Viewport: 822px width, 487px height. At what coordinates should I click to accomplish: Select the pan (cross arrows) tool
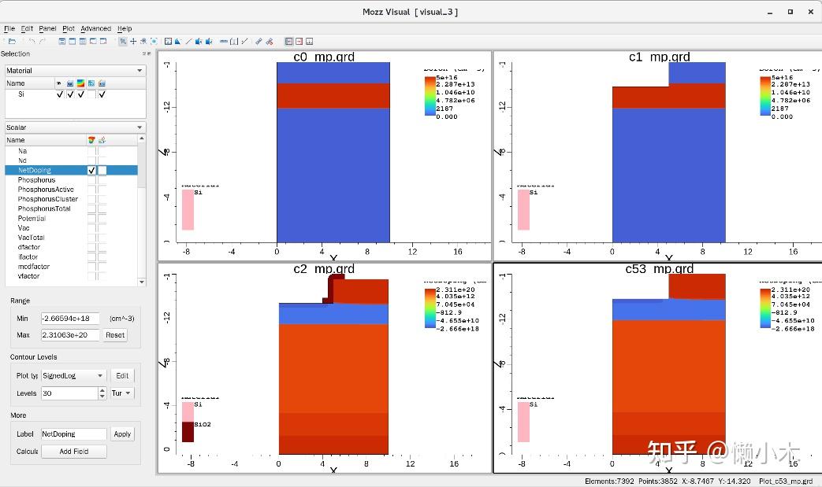133,42
